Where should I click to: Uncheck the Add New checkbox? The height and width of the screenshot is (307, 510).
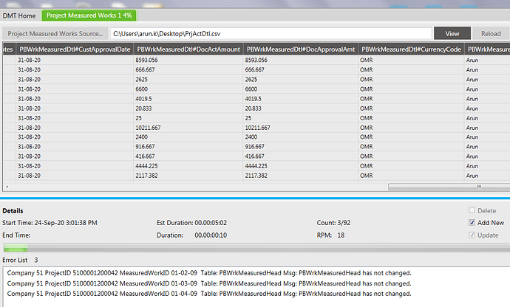pos(472,223)
